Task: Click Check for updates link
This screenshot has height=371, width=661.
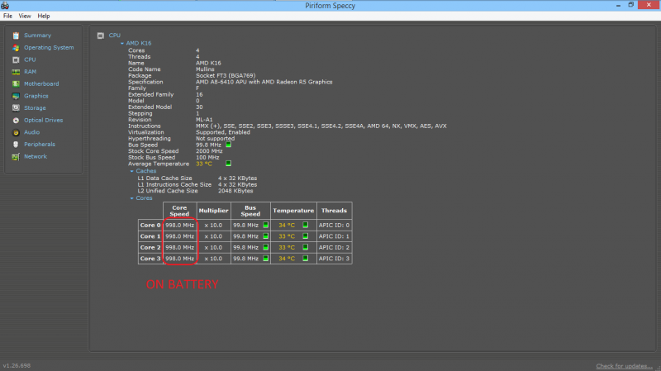Action: coord(624,366)
